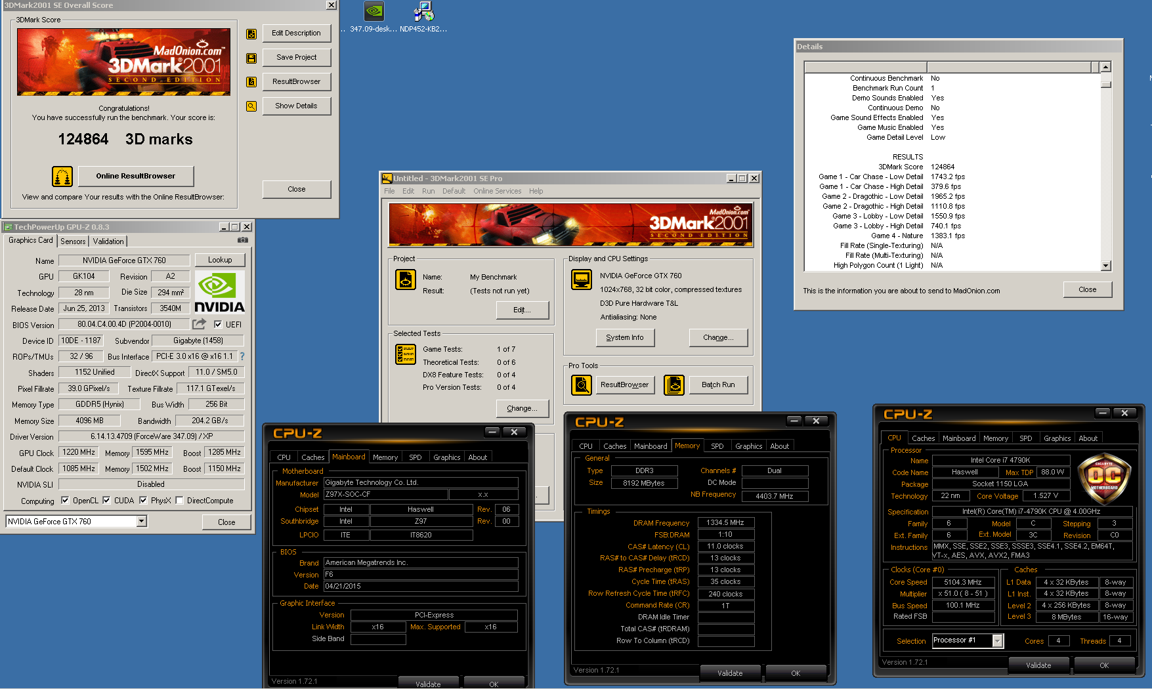1152x689 pixels.
Task: Open About tab in Mainboard CPU-Z window
Action: pos(478,457)
